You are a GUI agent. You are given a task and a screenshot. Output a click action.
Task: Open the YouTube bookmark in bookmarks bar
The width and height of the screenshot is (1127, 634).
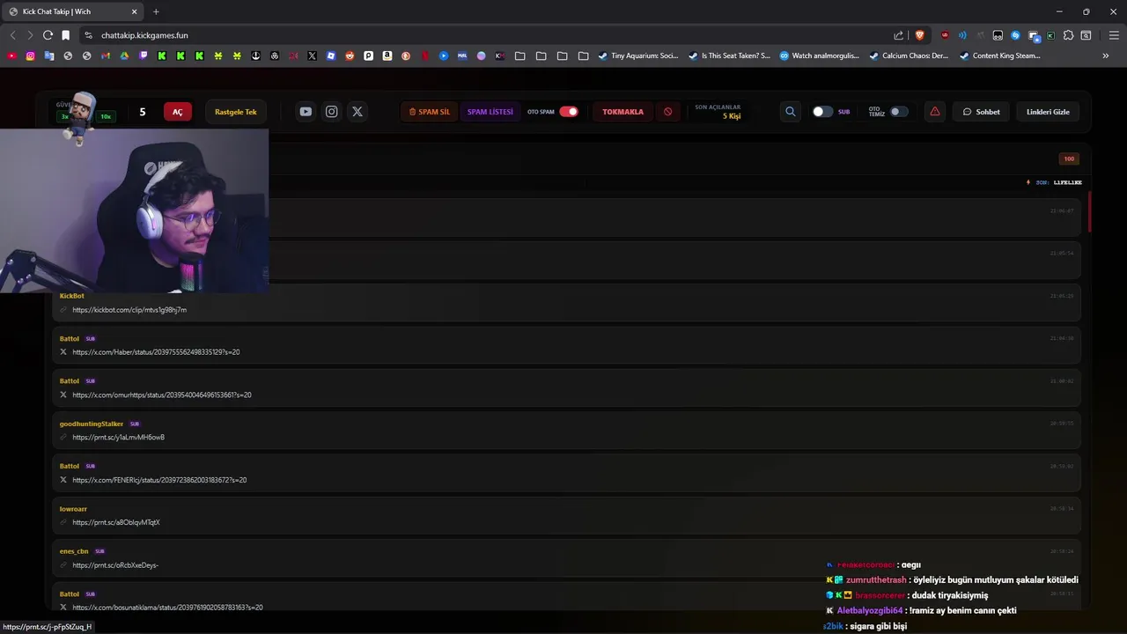coord(11,55)
